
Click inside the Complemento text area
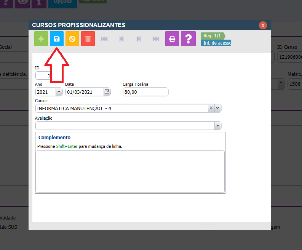[x=130, y=171]
